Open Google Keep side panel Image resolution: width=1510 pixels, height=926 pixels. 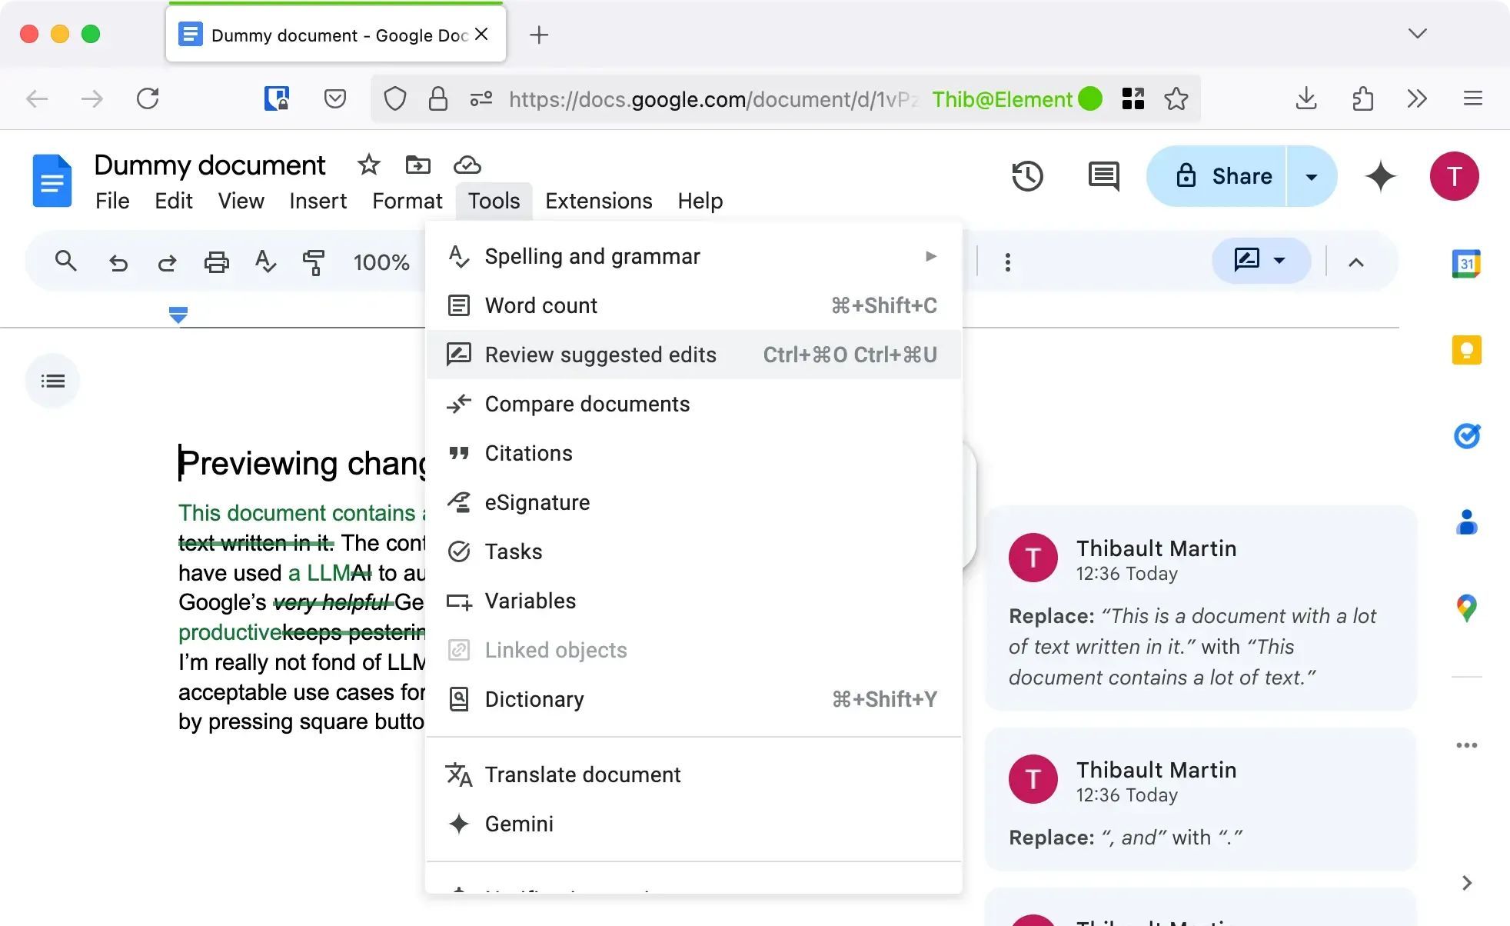pyautogui.click(x=1467, y=350)
